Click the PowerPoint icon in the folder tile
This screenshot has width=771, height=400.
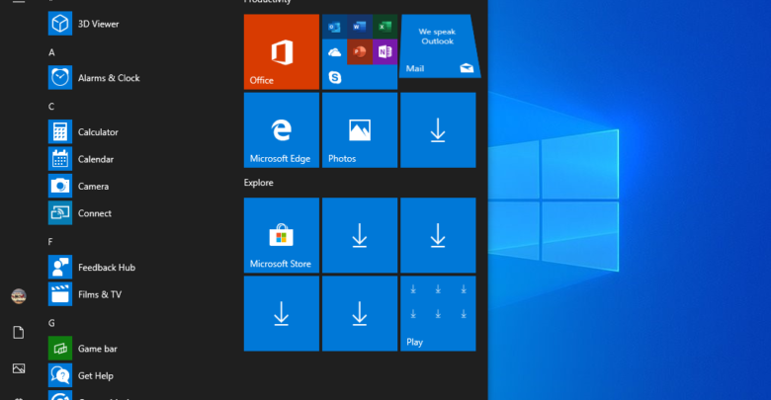[x=360, y=52]
